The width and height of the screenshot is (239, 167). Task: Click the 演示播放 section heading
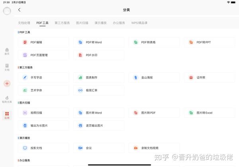click(25, 138)
